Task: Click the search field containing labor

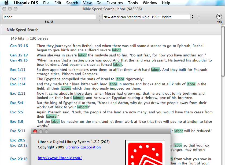Action: click(x=49, y=17)
